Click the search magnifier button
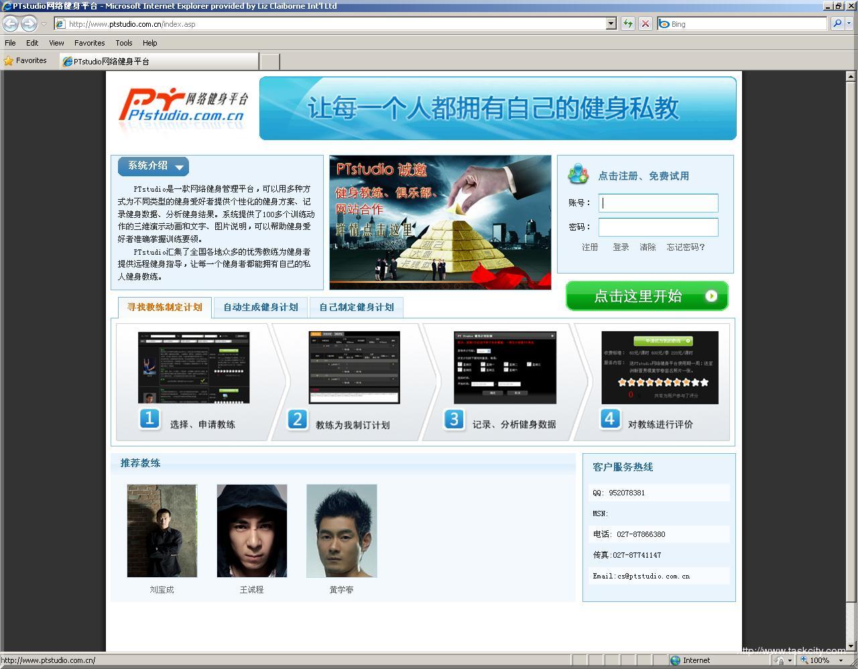 pos(837,24)
